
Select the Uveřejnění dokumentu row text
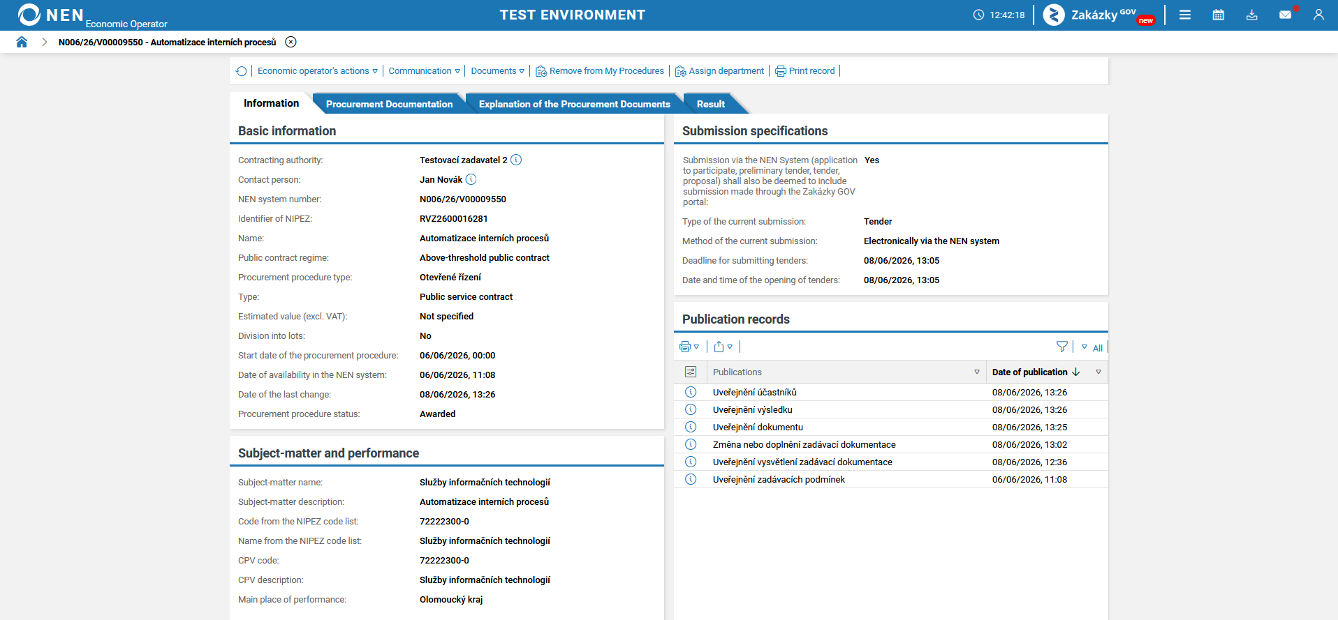click(758, 428)
